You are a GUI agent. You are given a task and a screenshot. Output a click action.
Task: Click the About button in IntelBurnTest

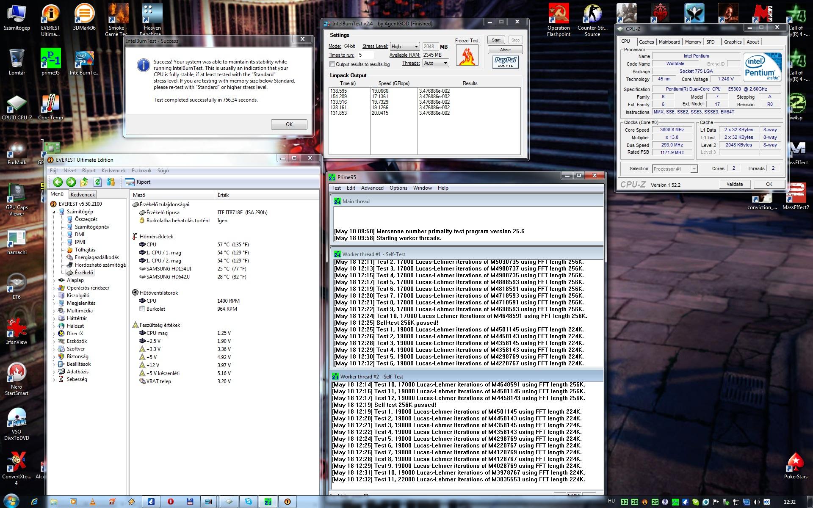pos(505,50)
